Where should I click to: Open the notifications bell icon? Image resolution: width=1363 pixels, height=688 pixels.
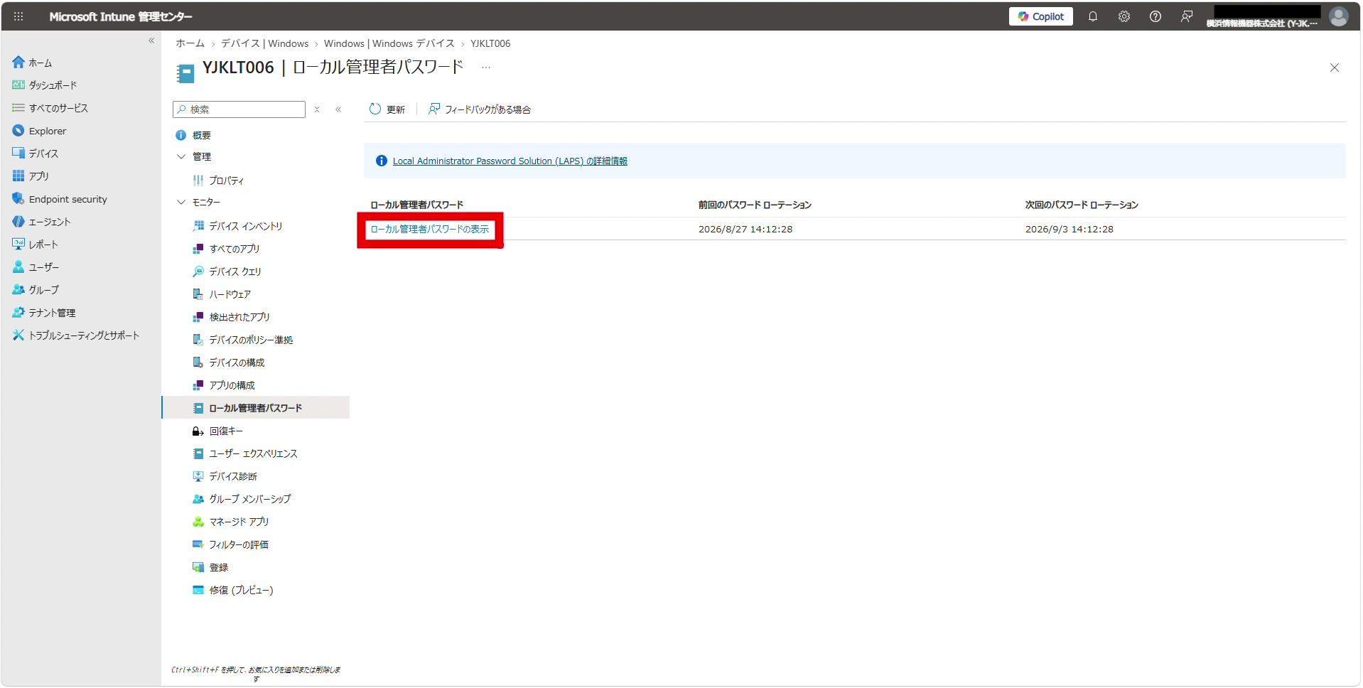[1092, 16]
